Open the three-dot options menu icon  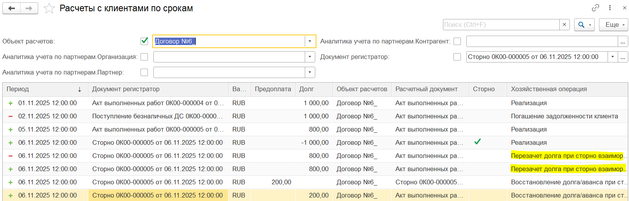(610, 8)
